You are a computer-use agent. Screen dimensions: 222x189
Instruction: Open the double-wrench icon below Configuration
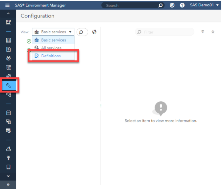click(x=8, y=94)
